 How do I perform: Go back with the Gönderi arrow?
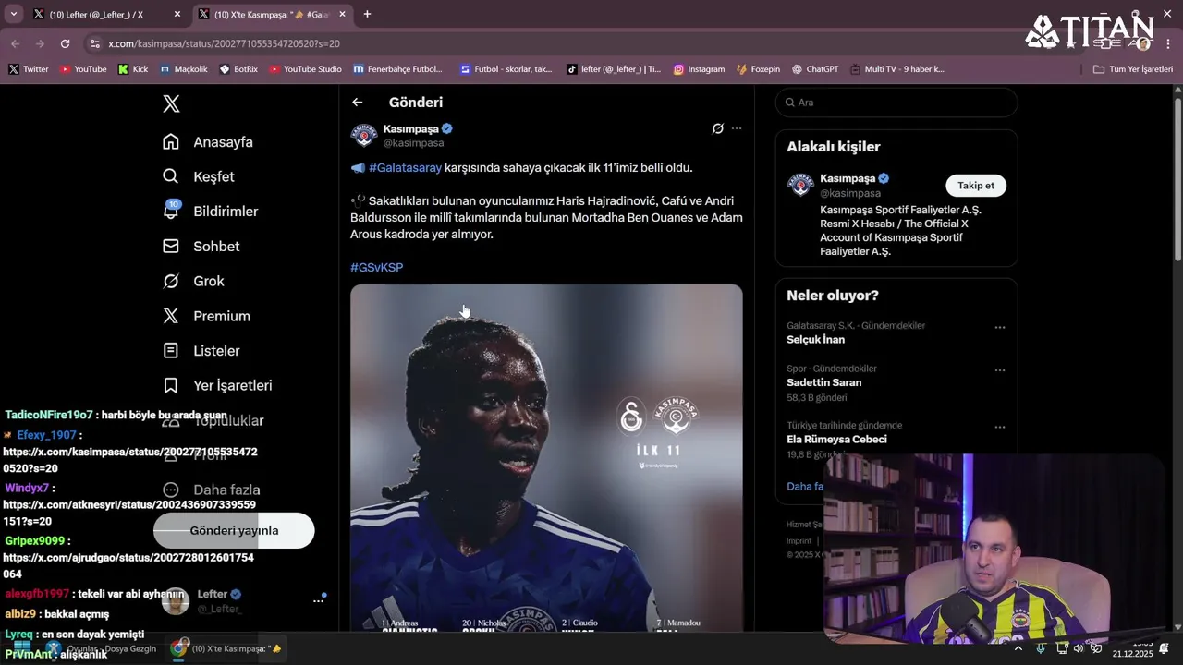coord(358,103)
